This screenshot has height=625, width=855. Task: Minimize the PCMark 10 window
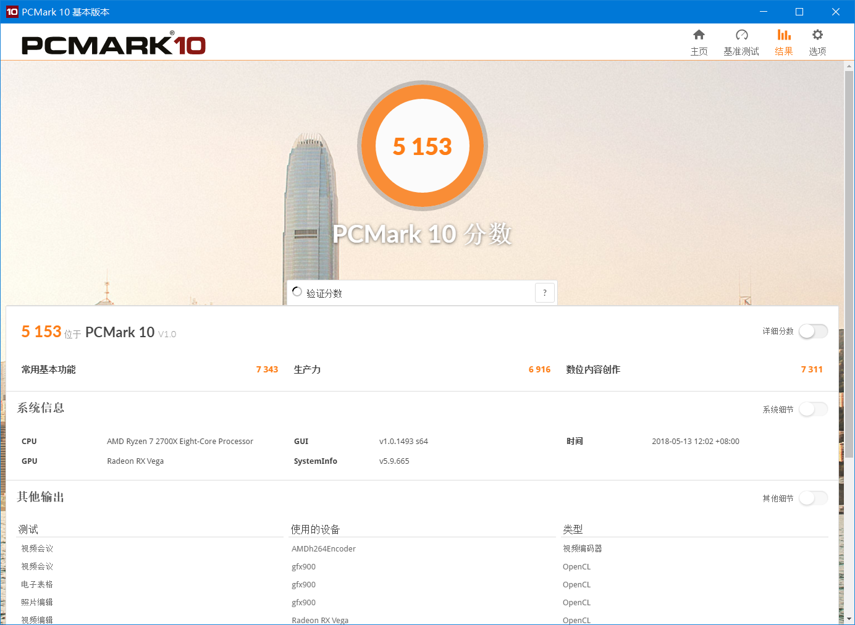pos(764,12)
